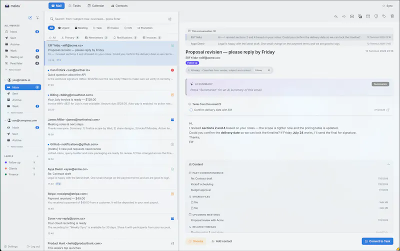Click the meeting icon on James Miller email
Image resolution: width=400 pixels, height=251 pixels.
(172, 119)
